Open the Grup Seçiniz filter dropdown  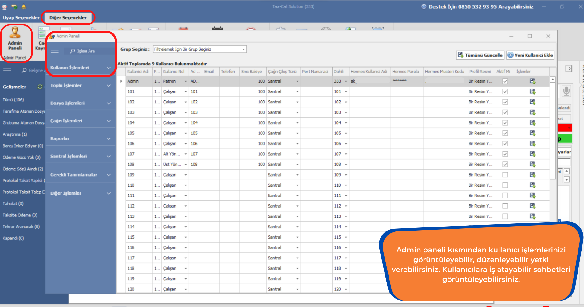pos(243,49)
